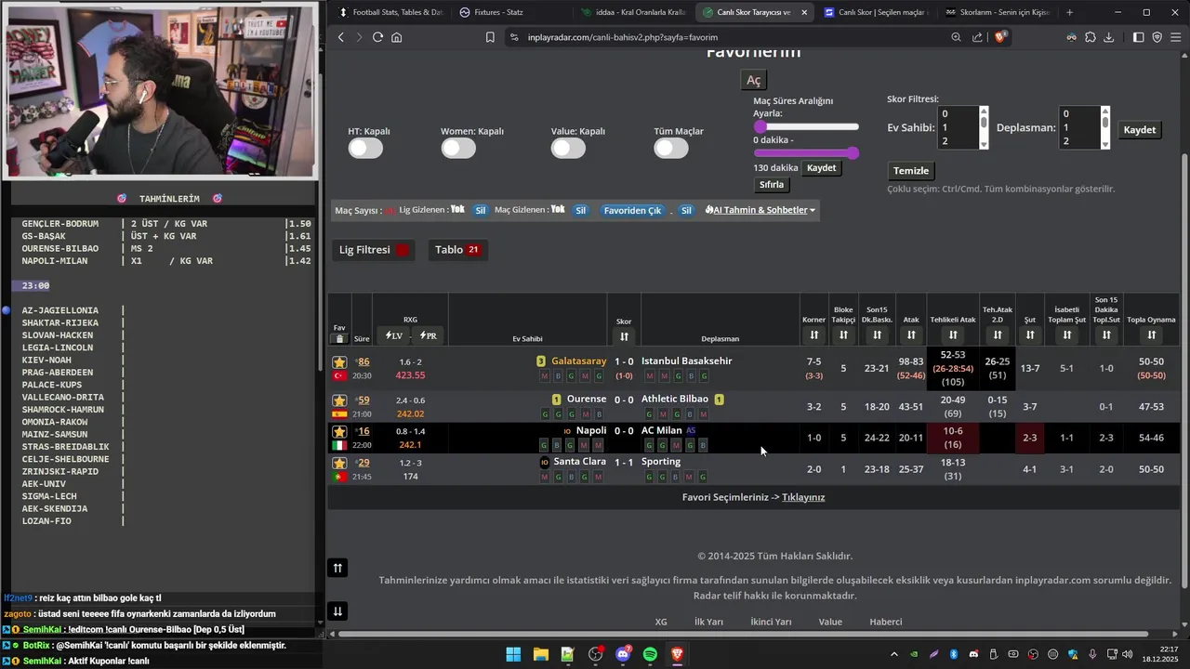Image resolution: width=1190 pixels, height=669 pixels.
Task: Click the share icon in address bar
Action: click(977, 37)
